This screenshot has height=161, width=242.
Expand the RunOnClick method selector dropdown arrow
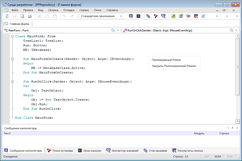[x=236, y=30]
